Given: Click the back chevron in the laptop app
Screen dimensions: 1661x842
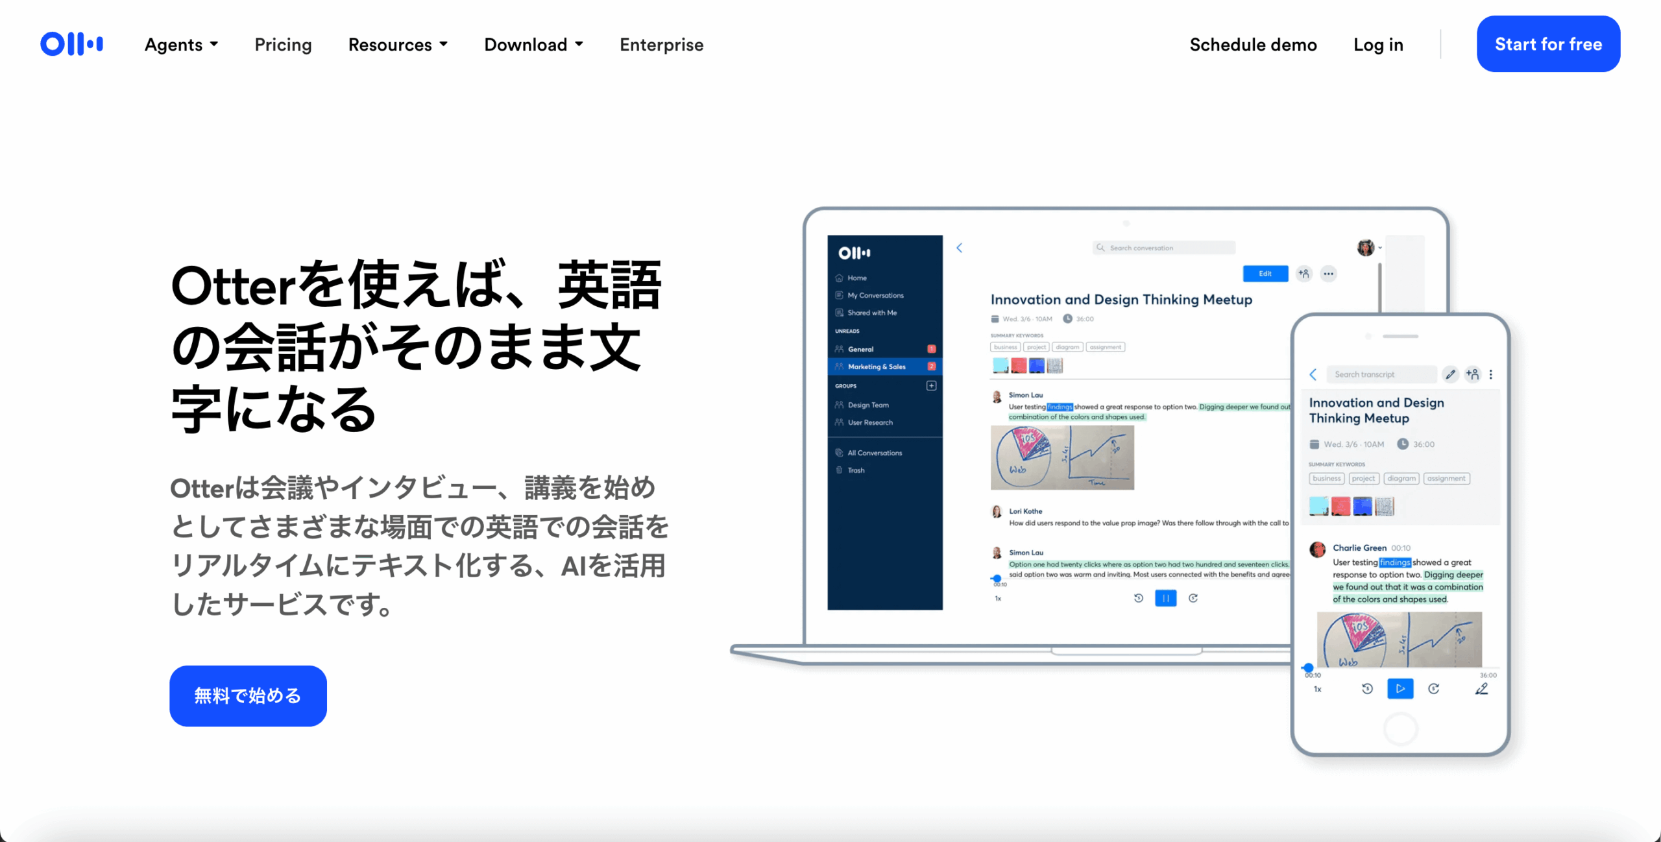Looking at the screenshot, I should pos(959,248).
